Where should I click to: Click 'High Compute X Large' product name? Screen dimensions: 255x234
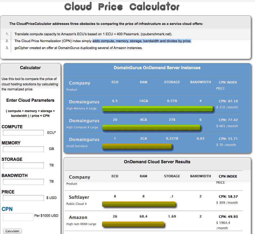tap(82, 127)
